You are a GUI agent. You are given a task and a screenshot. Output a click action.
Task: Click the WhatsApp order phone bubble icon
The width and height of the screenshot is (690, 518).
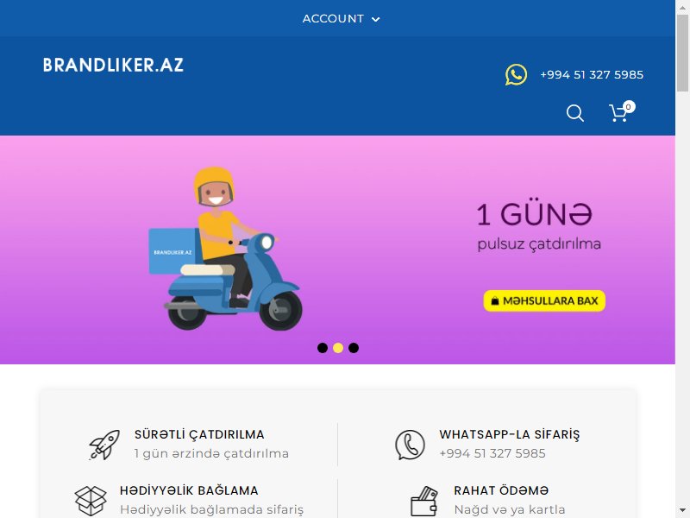point(410,445)
